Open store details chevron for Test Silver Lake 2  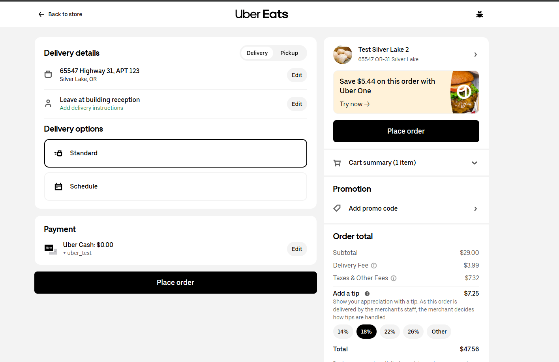click(475, 55)
